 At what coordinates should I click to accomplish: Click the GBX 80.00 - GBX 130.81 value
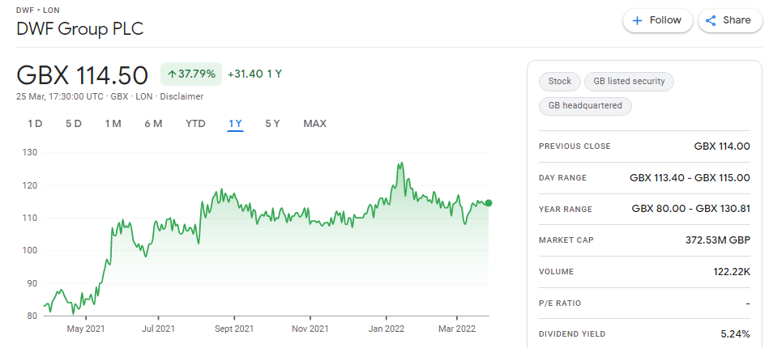pos(691,209)
